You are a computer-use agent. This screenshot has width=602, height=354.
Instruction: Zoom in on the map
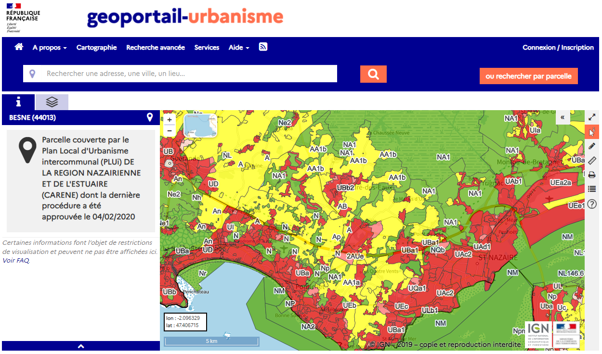click(x=170, y=120)
